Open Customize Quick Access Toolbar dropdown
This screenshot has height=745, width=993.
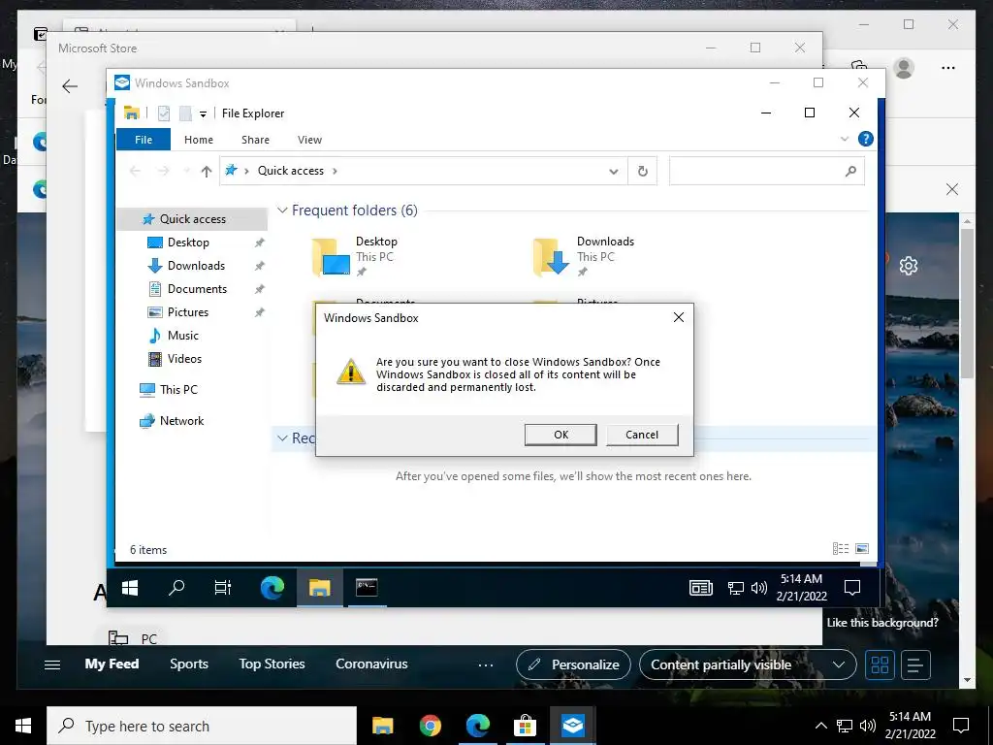click(x=203, y=114)
